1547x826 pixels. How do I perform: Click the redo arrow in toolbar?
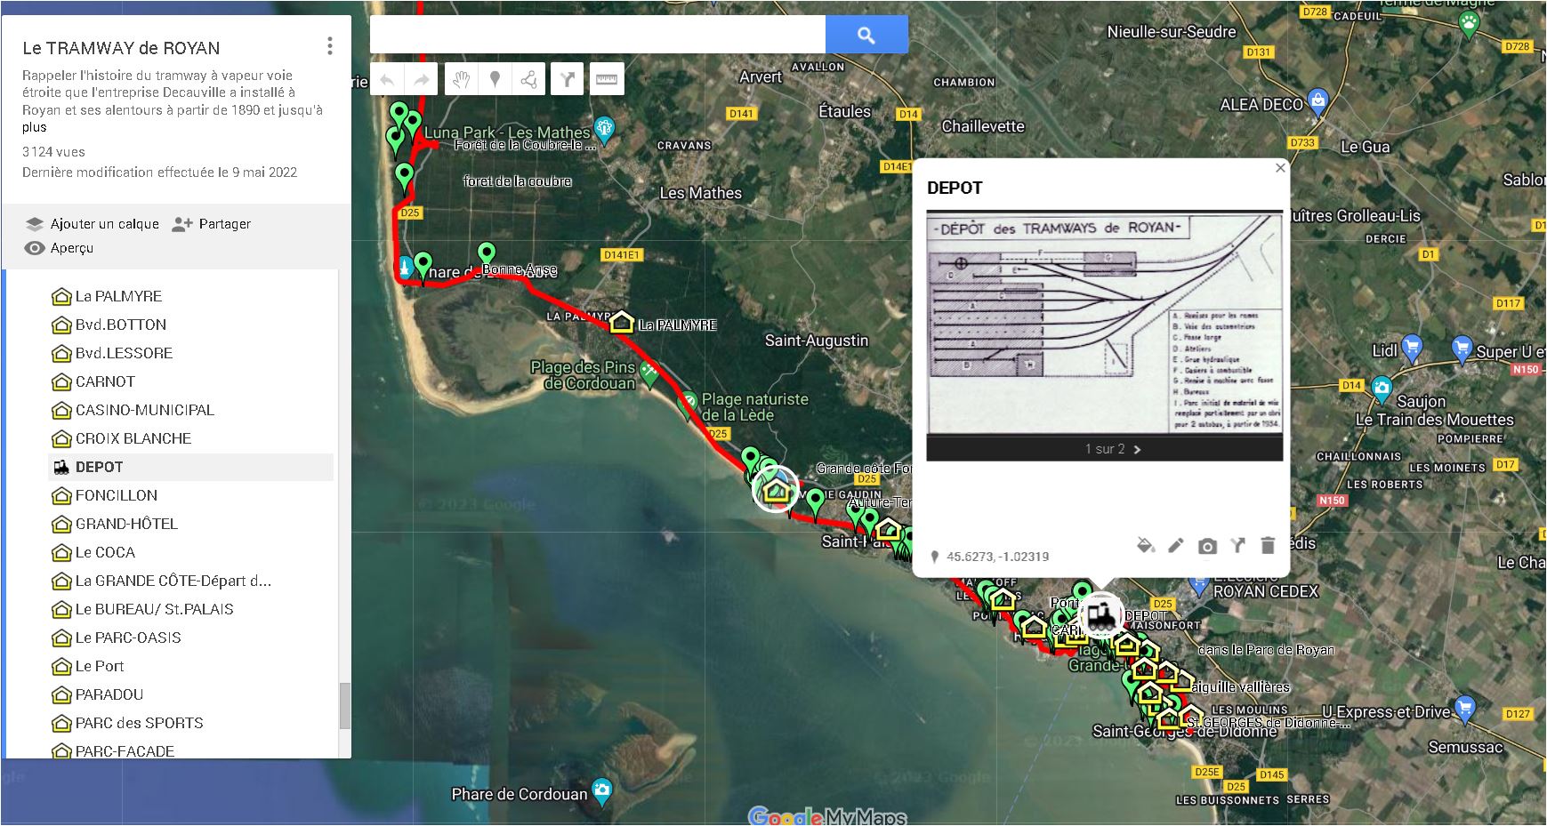[x=422, y=79]
